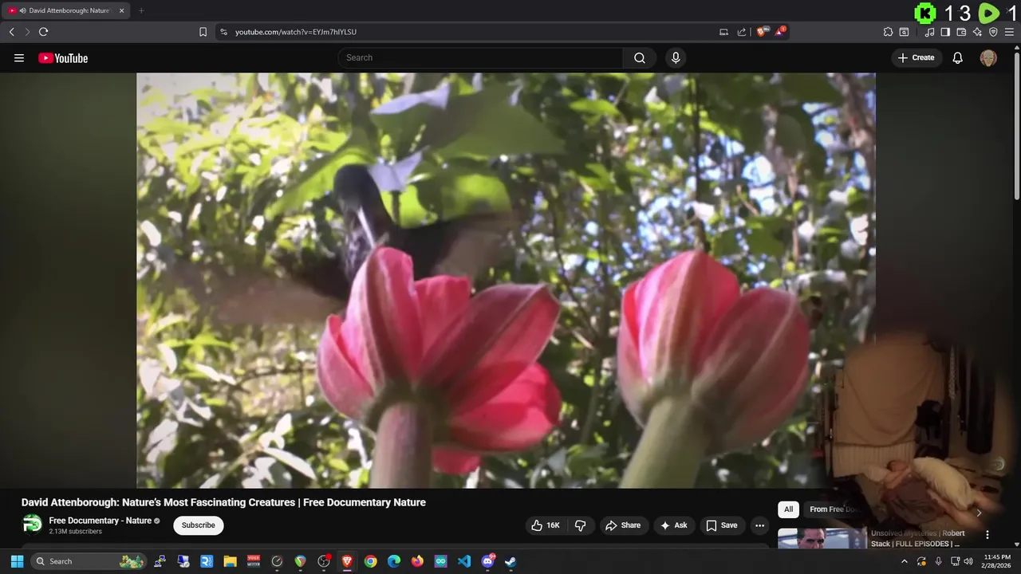
Task: Open options menu for Unsolved Mysteries video
Action: point(987,535)
